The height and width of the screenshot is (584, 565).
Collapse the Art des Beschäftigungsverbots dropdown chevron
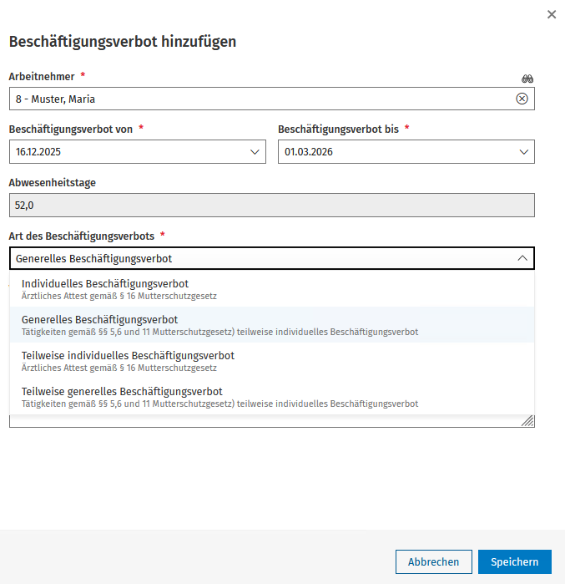[x=522, y=258]
